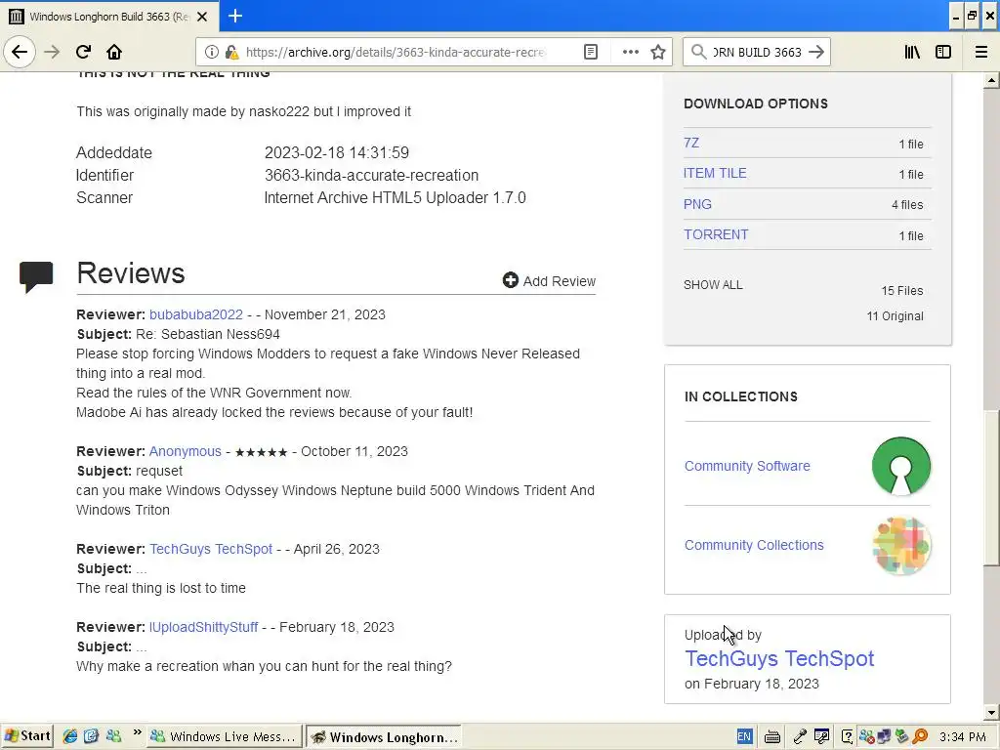1000x750 pixels.
Task: Click Windows Live Messenger quick launch icon
Action: click(x=113, y=736)
